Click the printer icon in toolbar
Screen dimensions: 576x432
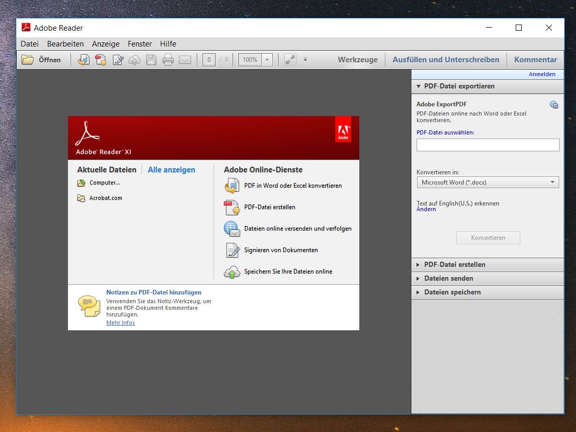click(168, 59)
